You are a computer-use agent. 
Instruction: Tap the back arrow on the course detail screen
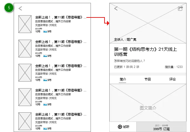point(116,9)
